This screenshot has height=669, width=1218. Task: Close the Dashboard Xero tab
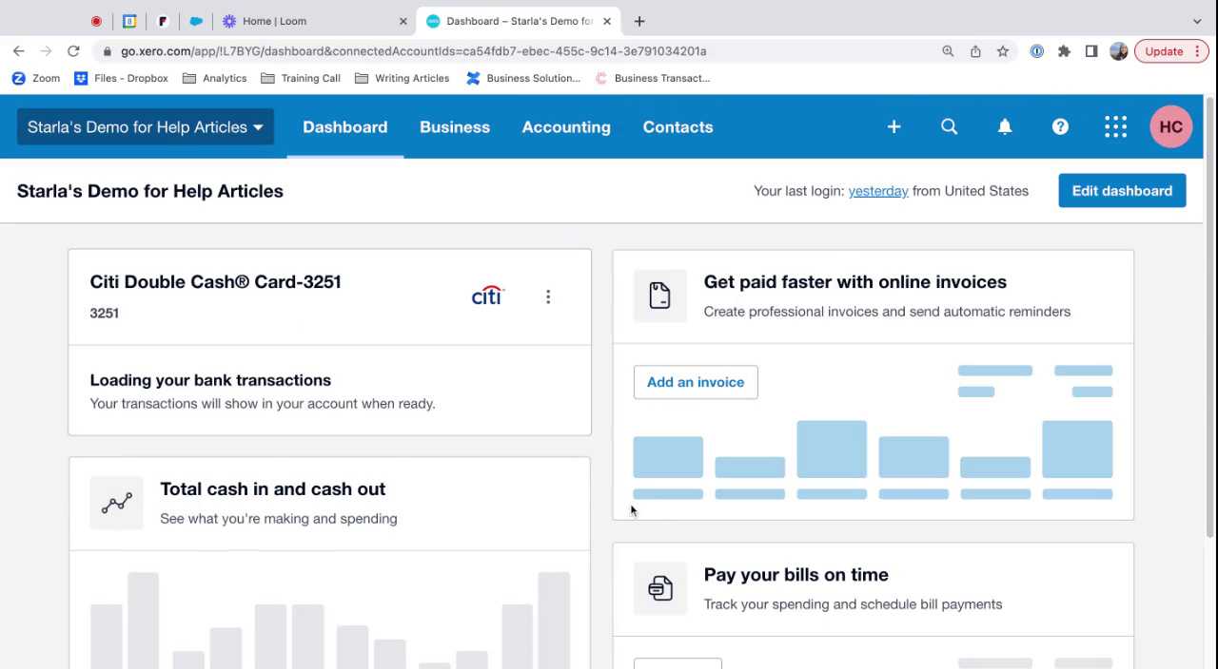607,21
